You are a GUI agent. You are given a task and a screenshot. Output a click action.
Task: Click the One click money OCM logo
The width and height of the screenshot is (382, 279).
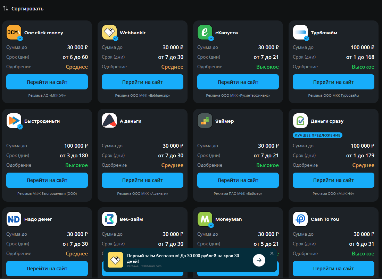point(14,32)
